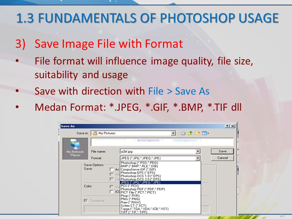Select Raw (*.RAW) format
This screenshot has width=292, height=219.
tap(160, 202)
